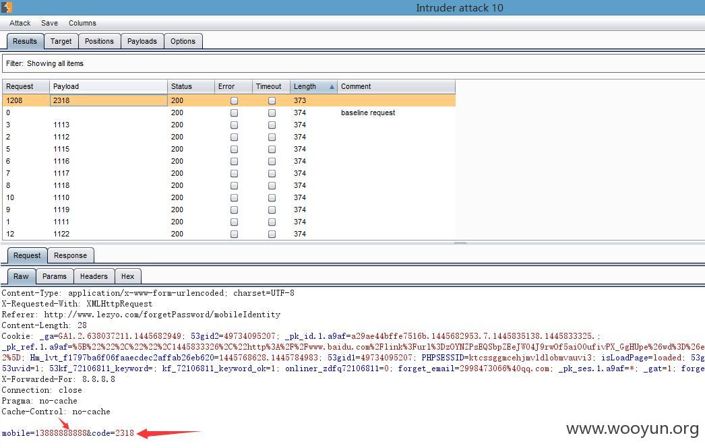
Task: Switch to the Options tab
Action: click(183, 41)
